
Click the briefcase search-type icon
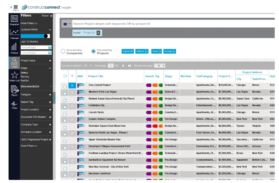click(x=65, y=24)
